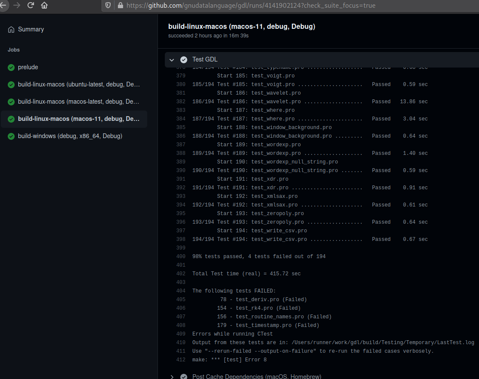Click check icon of Post Cache Dependencies
The width and height of the screenshot is (479, 379).
(x=184, y=376)
